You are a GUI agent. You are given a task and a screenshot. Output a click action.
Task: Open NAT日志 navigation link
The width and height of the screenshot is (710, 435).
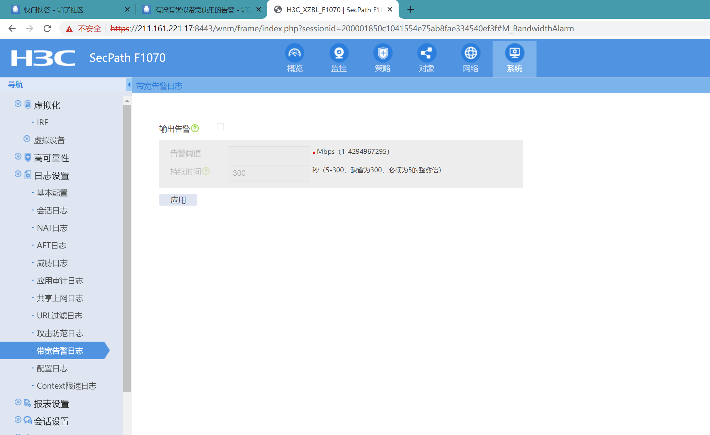(52, 228)
